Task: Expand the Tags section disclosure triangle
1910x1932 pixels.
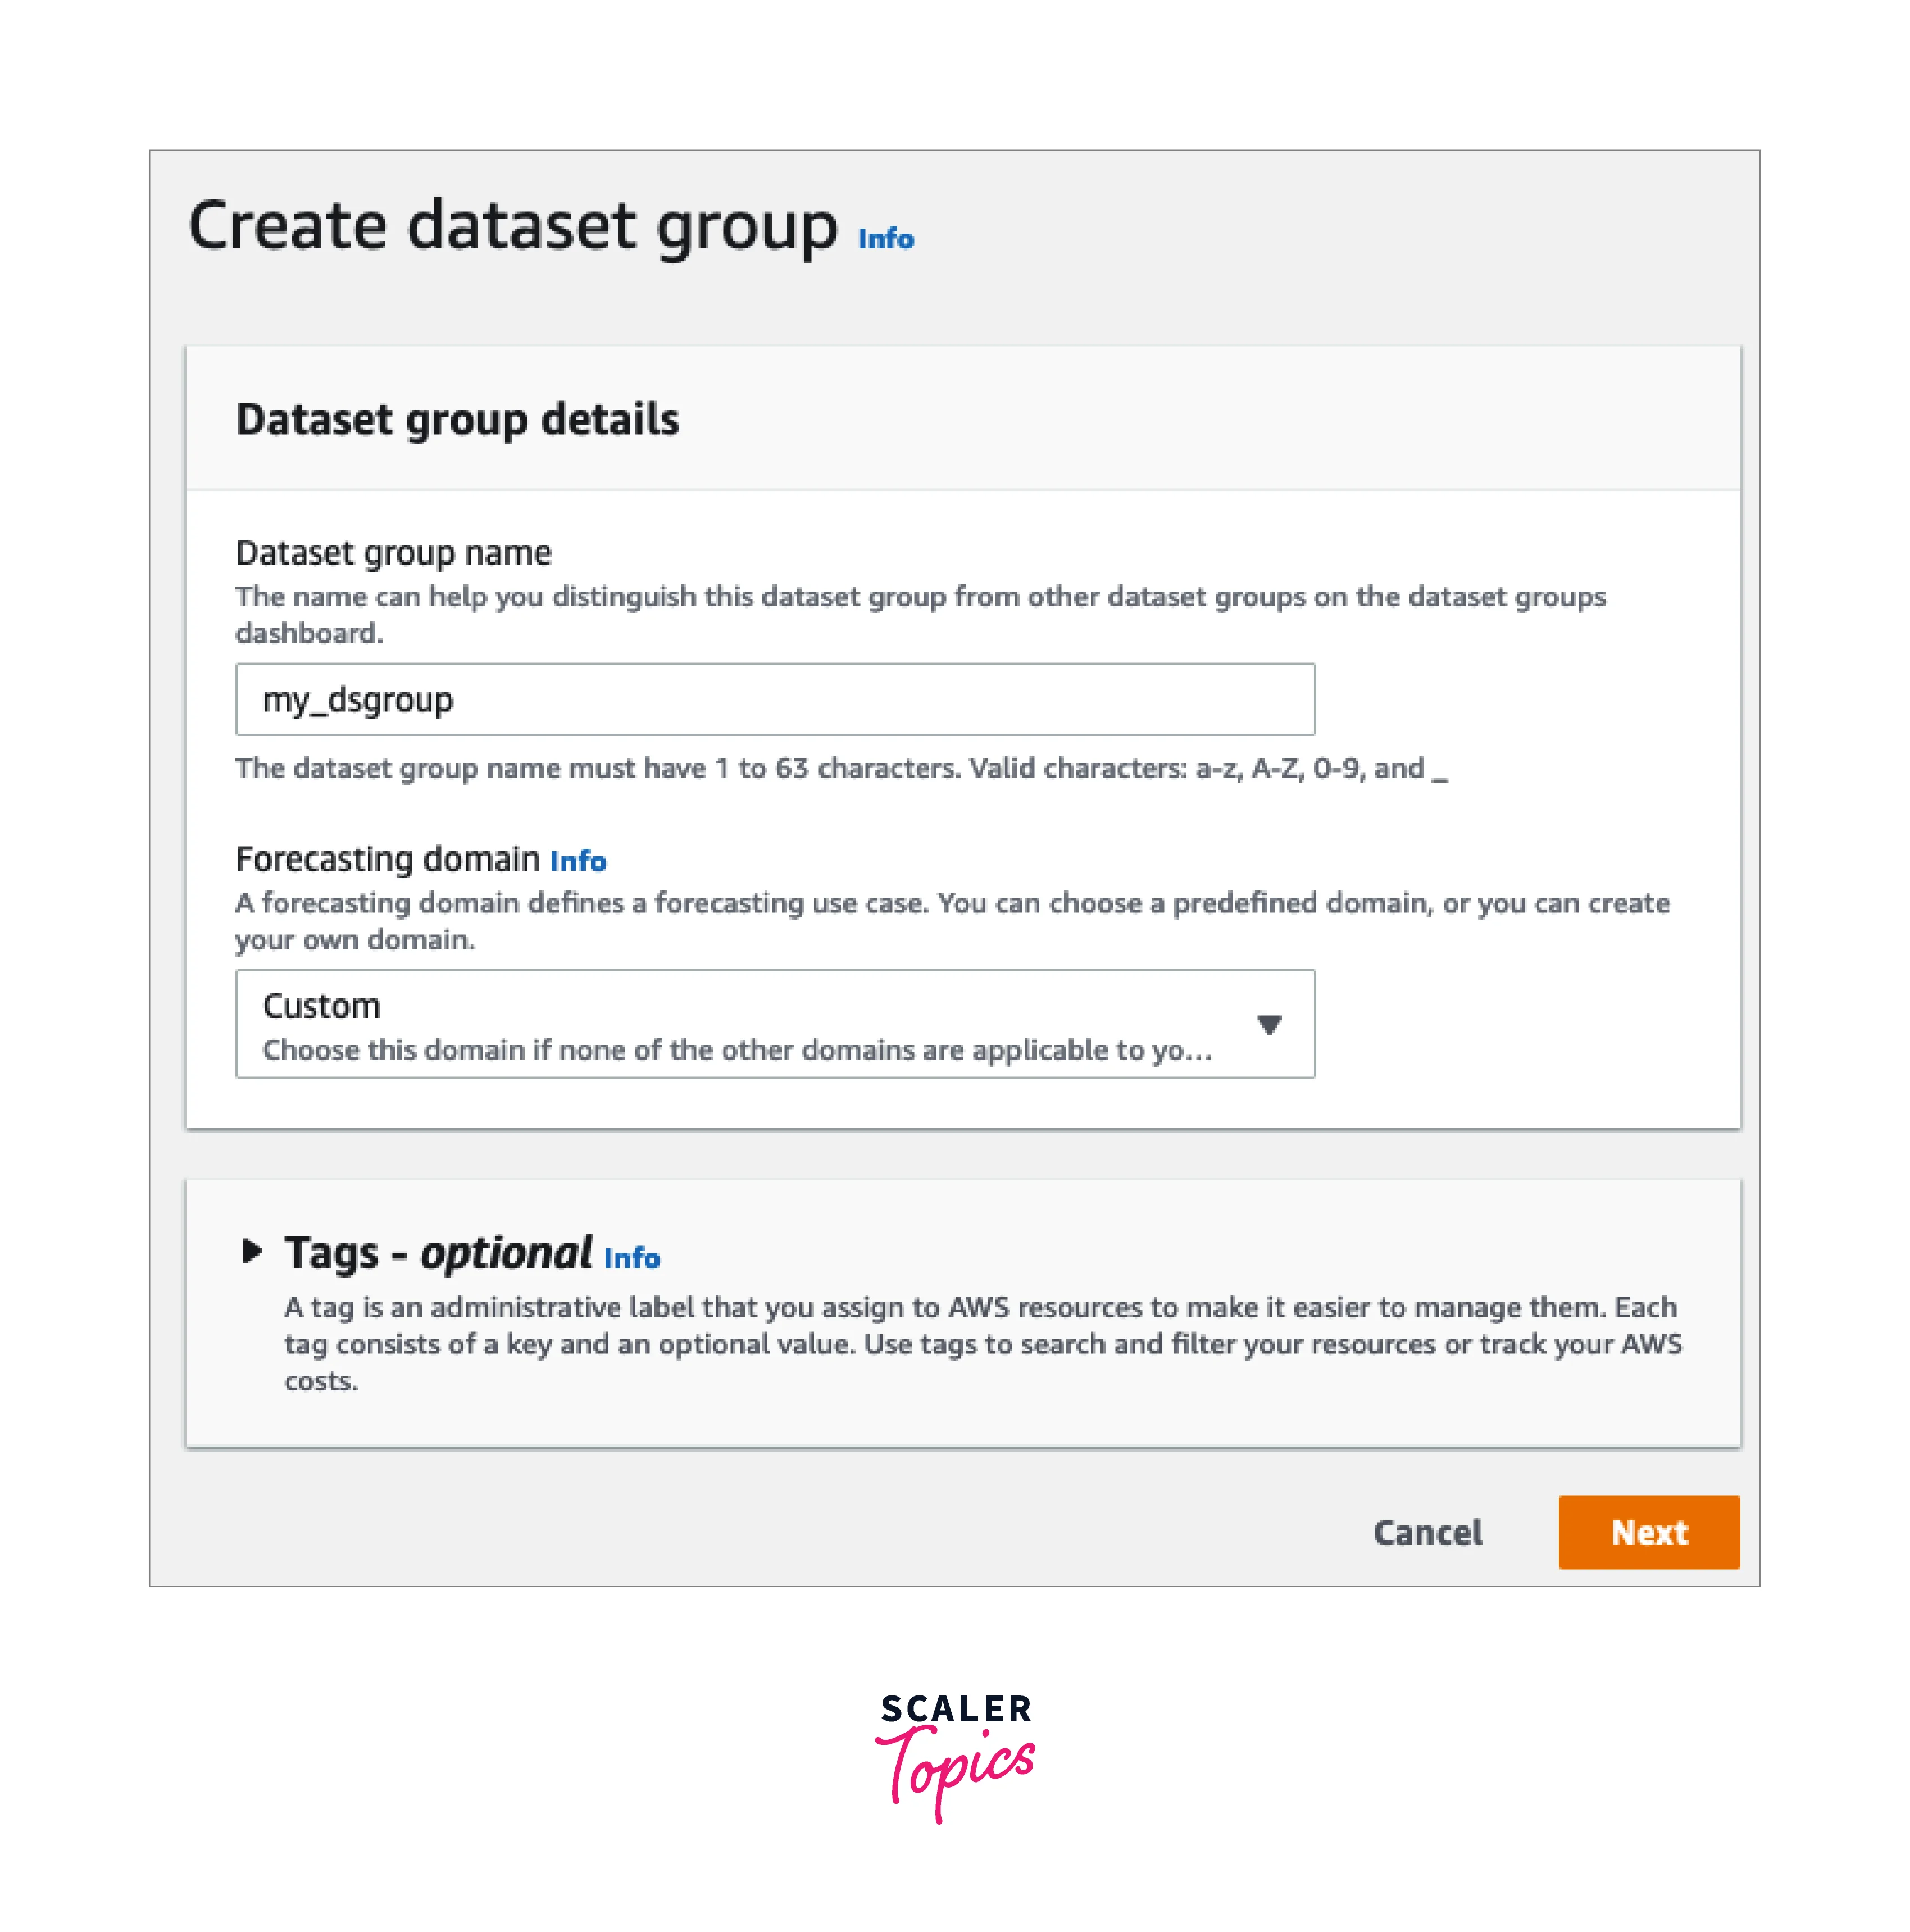Action: [252, 1251]
